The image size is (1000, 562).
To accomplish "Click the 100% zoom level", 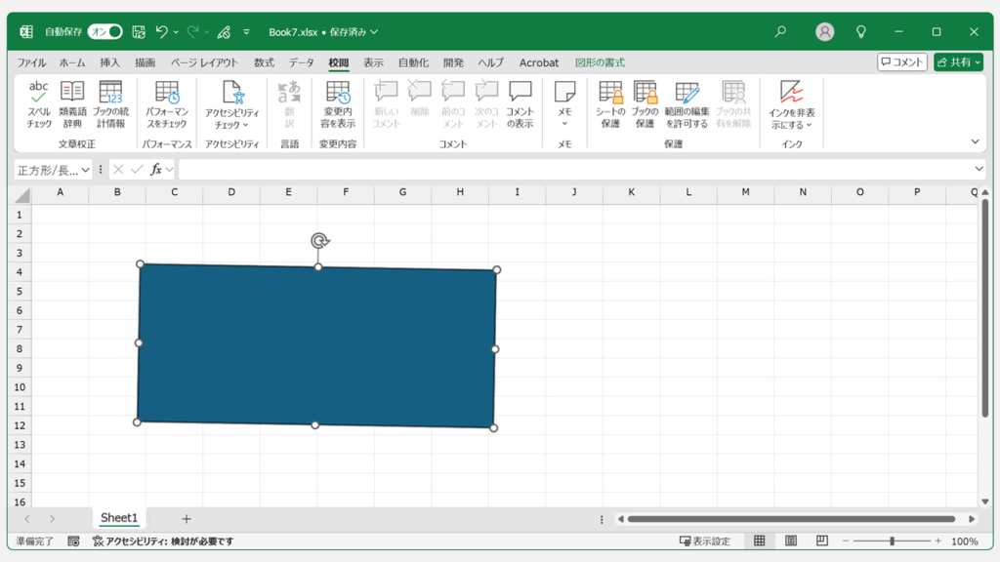I will [964, 541].
